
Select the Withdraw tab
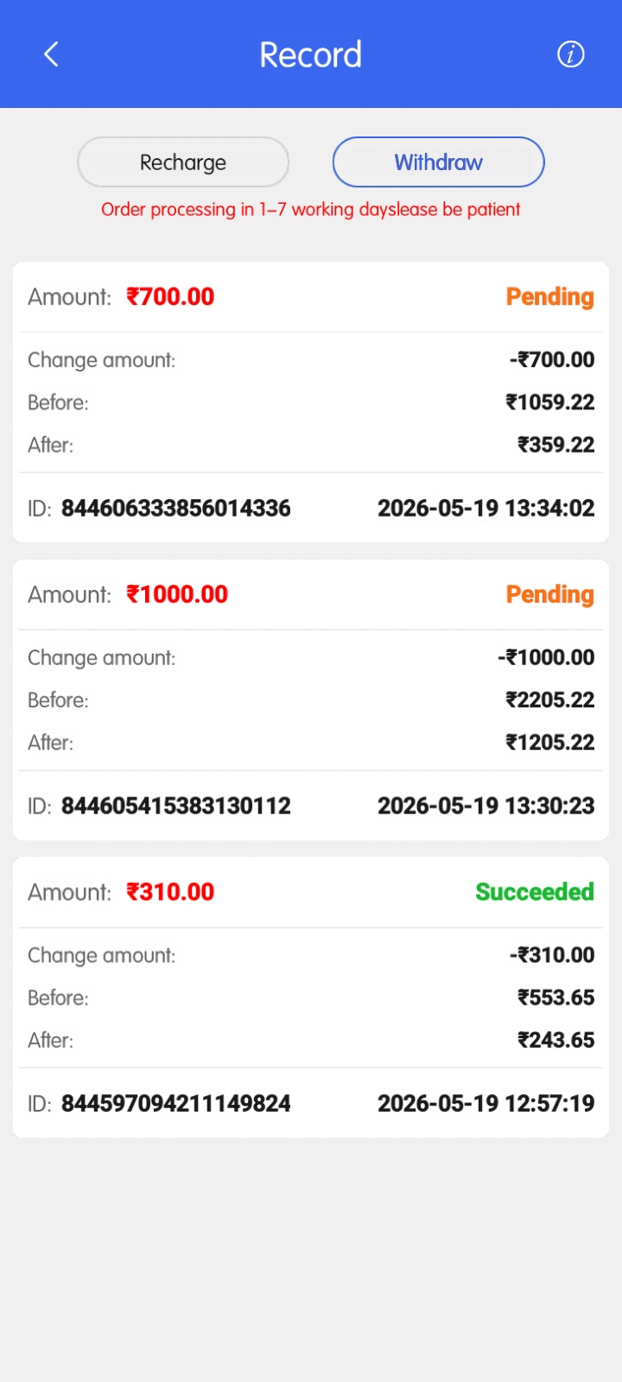coord(439,162)
